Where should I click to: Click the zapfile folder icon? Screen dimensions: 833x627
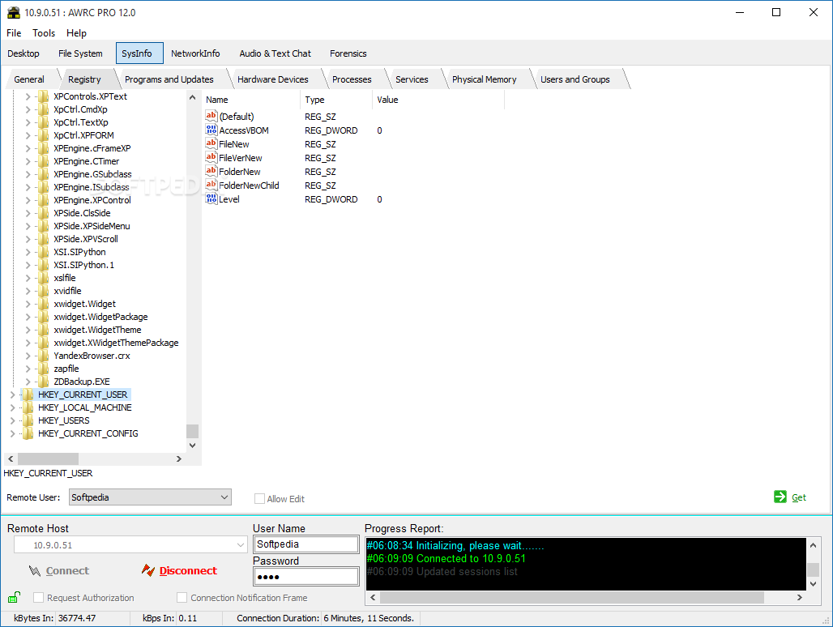click(x=44, y=369)
